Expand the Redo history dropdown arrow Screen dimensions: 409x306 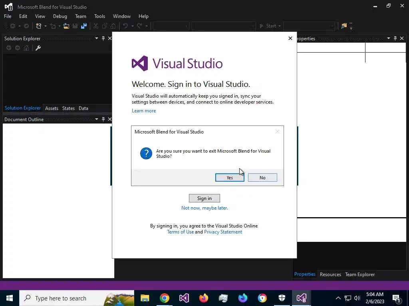point(146,26)
